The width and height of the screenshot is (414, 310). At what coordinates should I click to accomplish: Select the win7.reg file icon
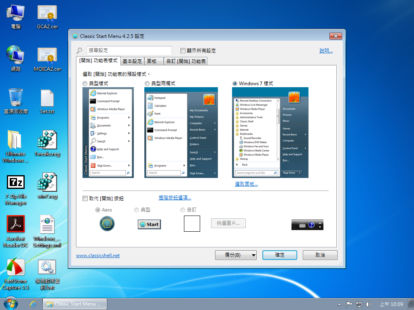click(x=47, y=186)
